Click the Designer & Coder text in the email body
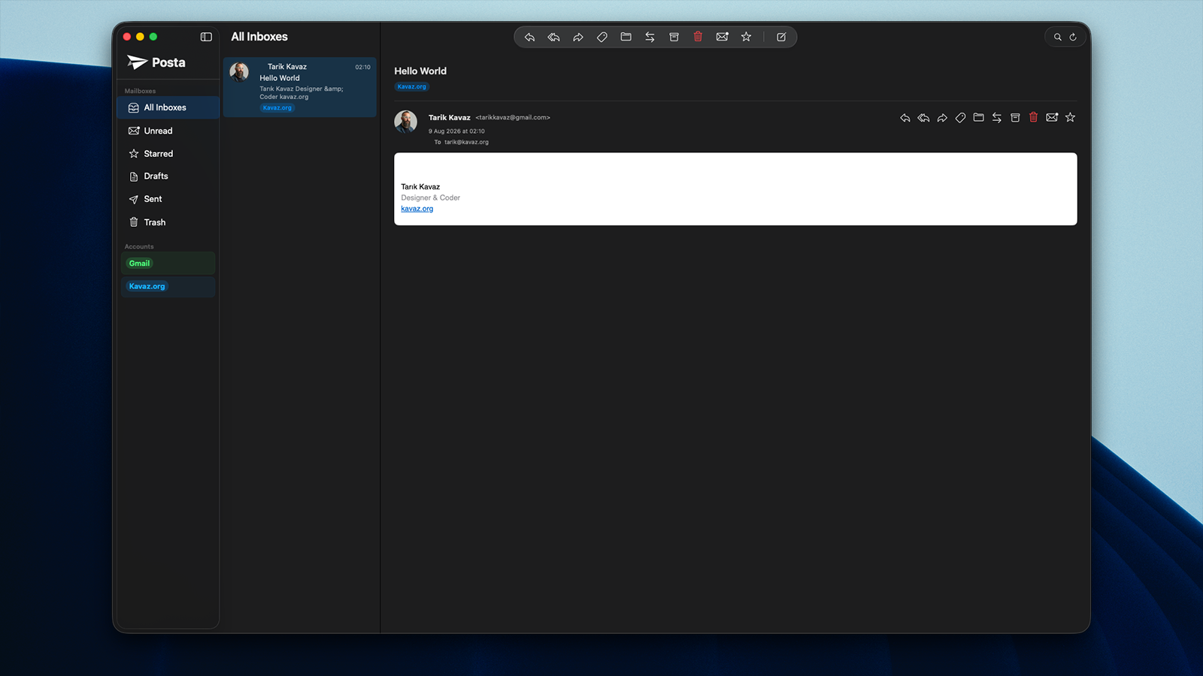Viewport: 1203px width, 676px height. coord(431,198)
